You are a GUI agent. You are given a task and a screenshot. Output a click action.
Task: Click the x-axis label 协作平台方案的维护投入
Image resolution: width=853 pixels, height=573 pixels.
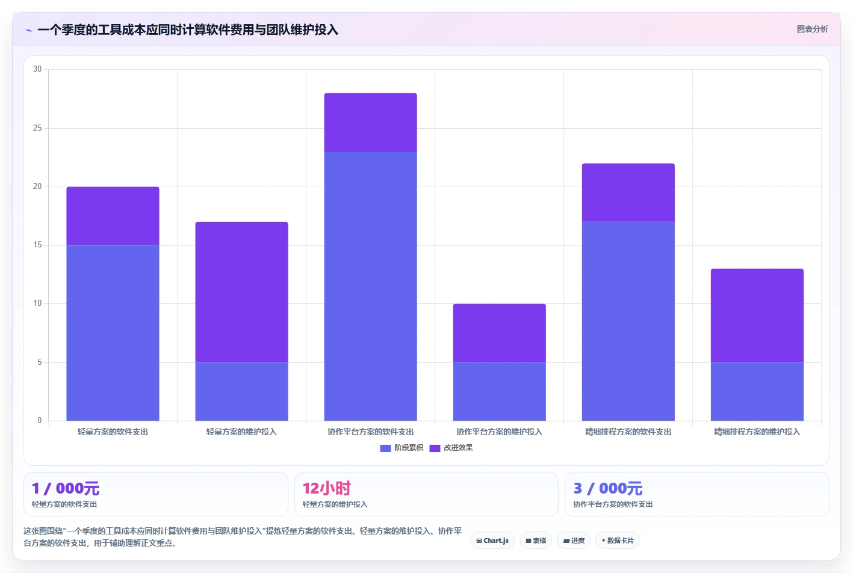pyautogui.click(x=499, y=432)
